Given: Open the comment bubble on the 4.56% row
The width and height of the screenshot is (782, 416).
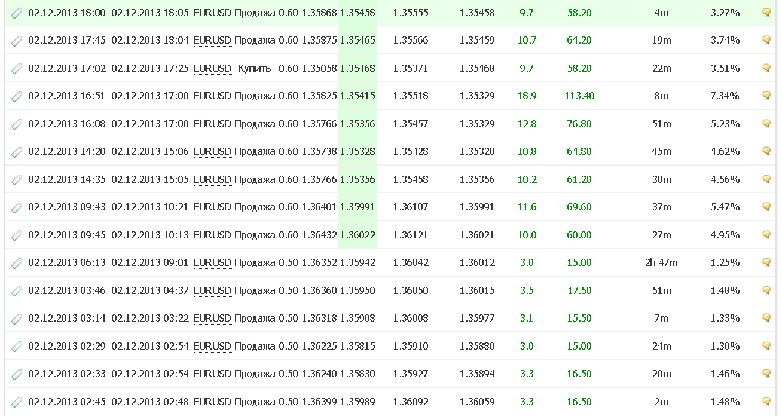Looking at the screenshot, I should (766, 179).
